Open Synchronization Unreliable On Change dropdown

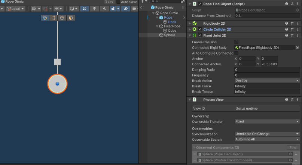click(x=267, y=134)
